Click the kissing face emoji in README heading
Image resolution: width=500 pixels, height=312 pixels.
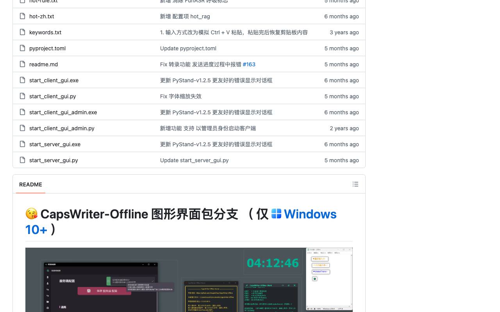click(32, 214)
